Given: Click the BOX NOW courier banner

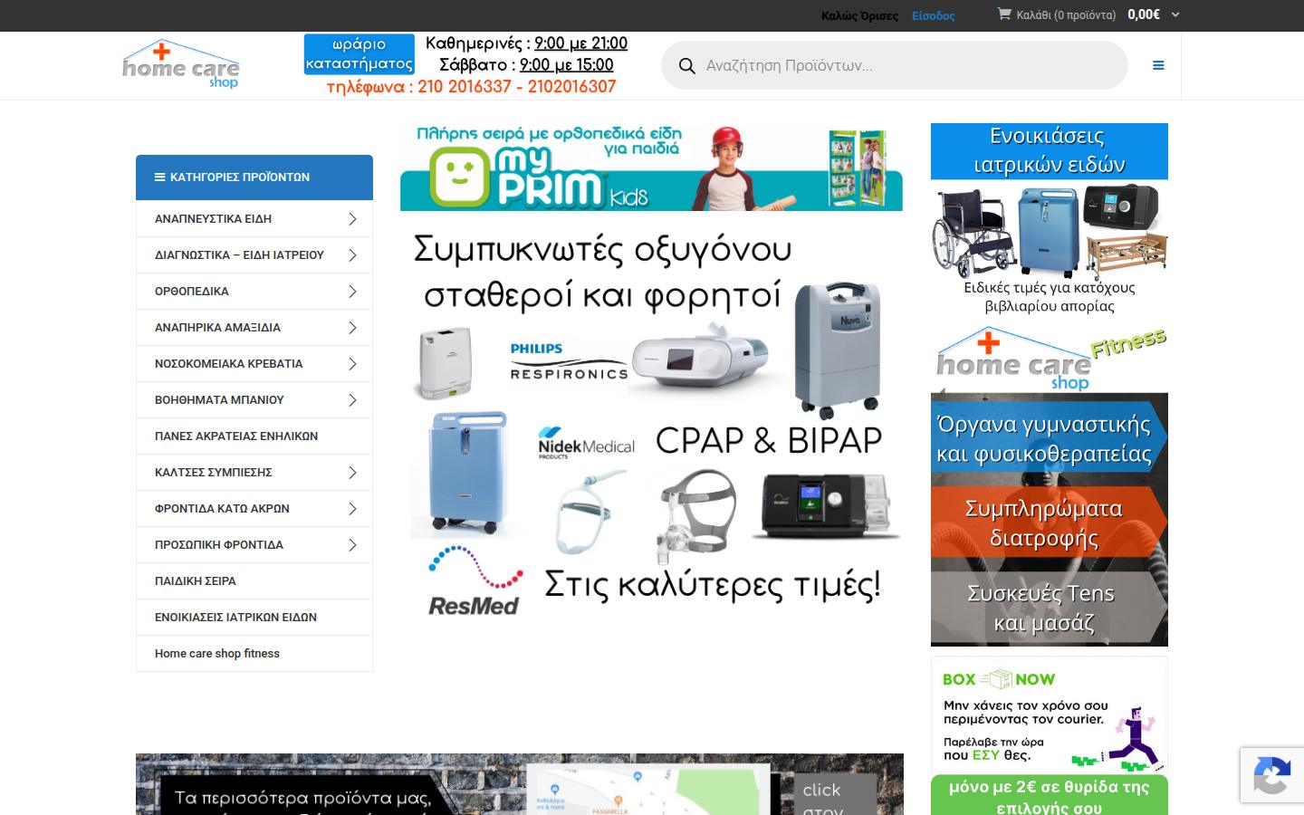Looking at the screenshot, I should click(x=1050, y=714).
